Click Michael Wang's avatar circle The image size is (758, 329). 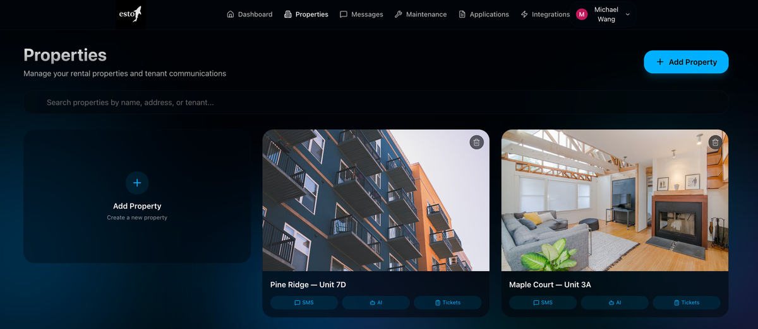[582, 14]
